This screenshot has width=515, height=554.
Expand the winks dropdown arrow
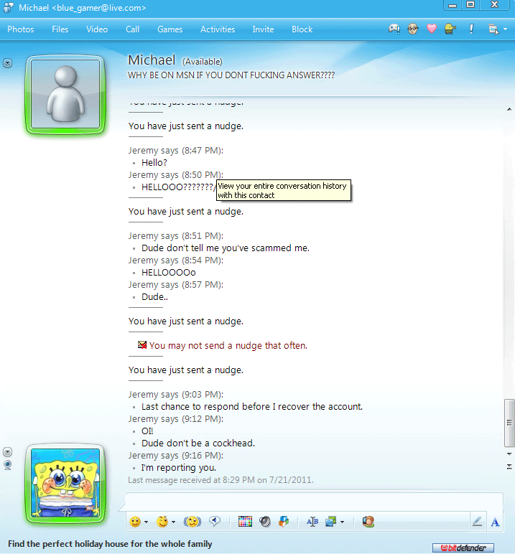tap(173, 522)
